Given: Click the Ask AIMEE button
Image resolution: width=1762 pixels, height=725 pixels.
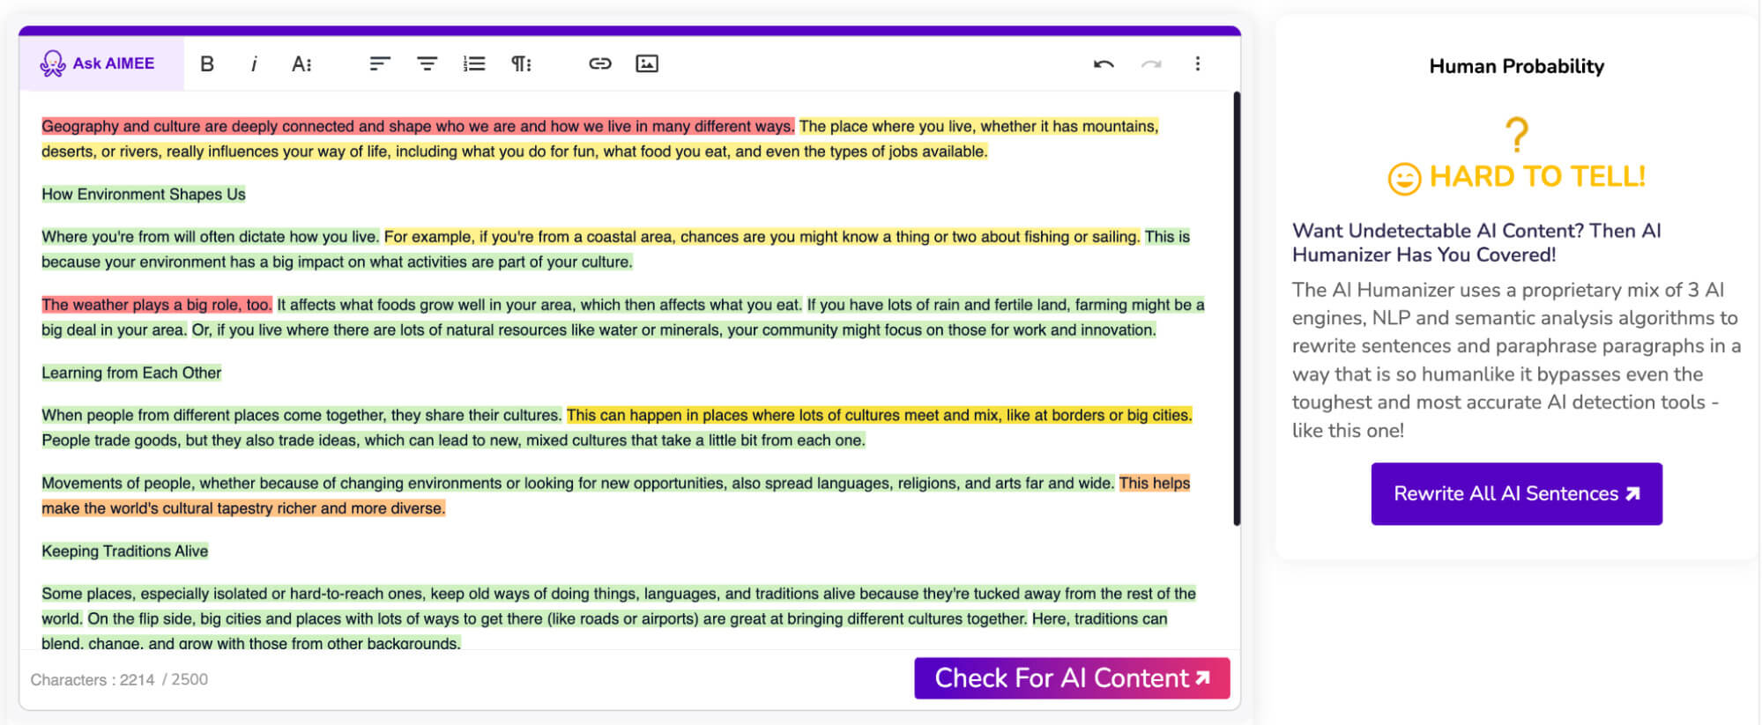Looking at the screenshot, I should [99, 63].
